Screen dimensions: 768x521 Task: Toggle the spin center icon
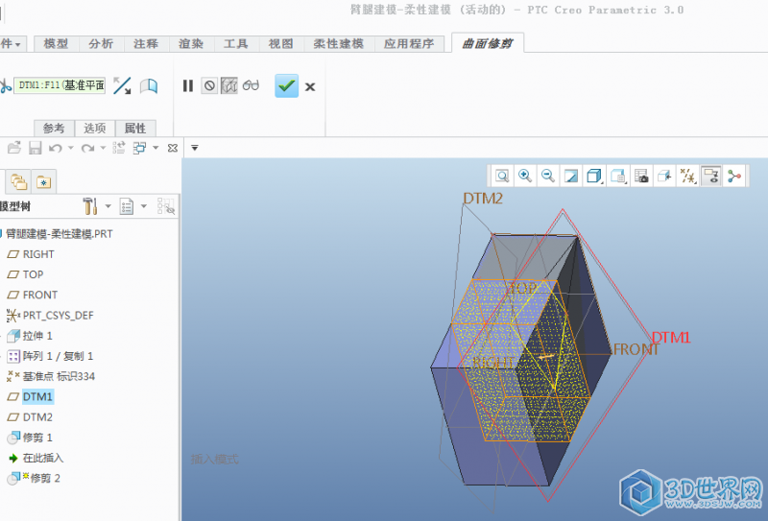733,176
